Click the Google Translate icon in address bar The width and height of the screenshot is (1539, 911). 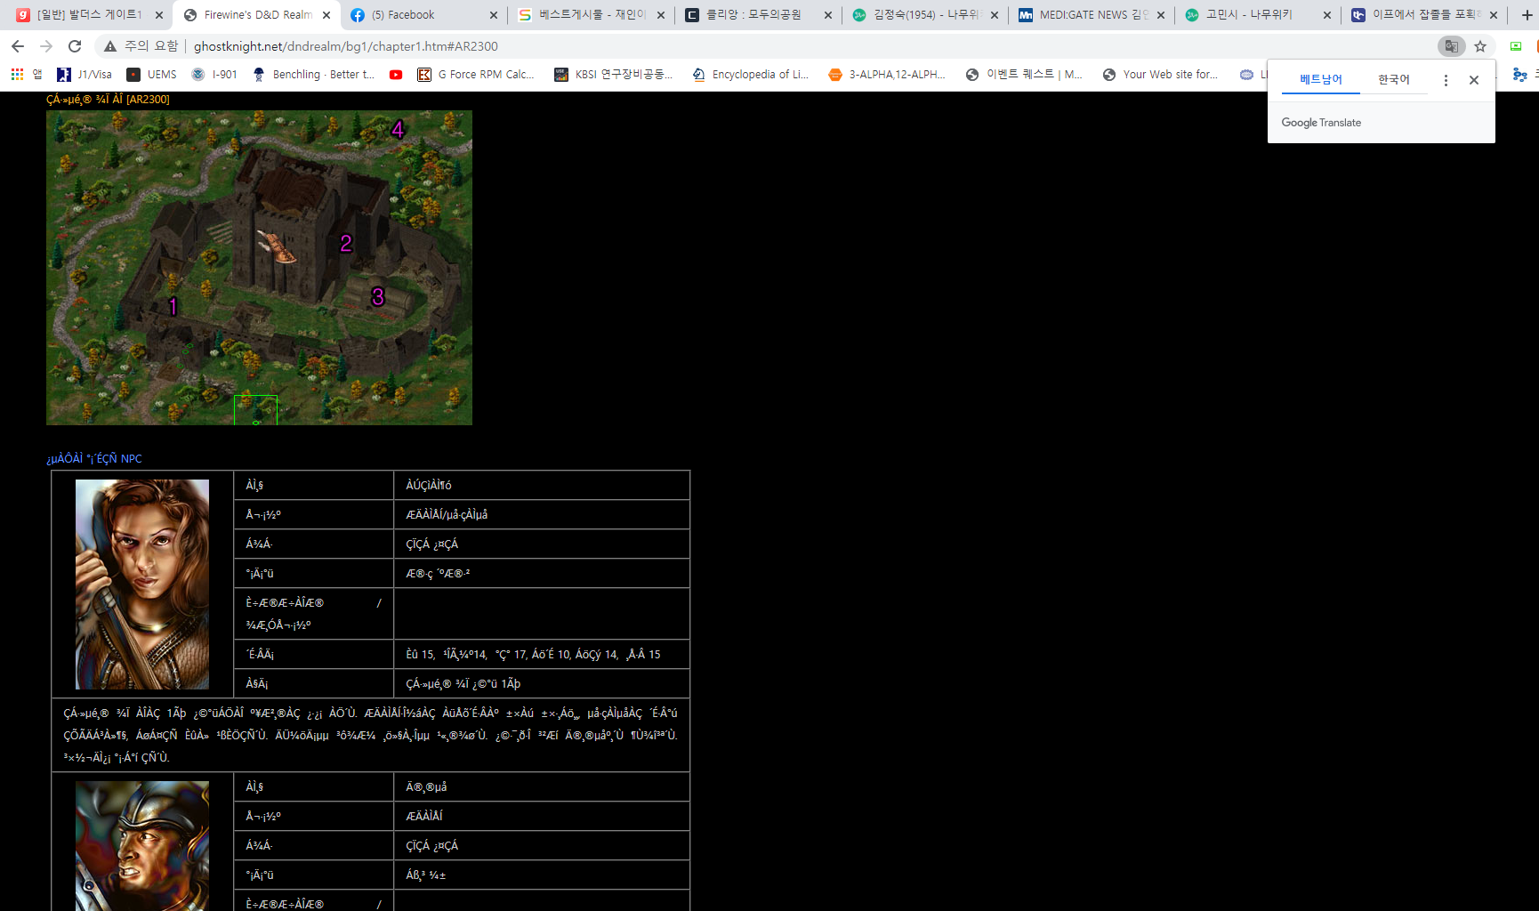1451,46
